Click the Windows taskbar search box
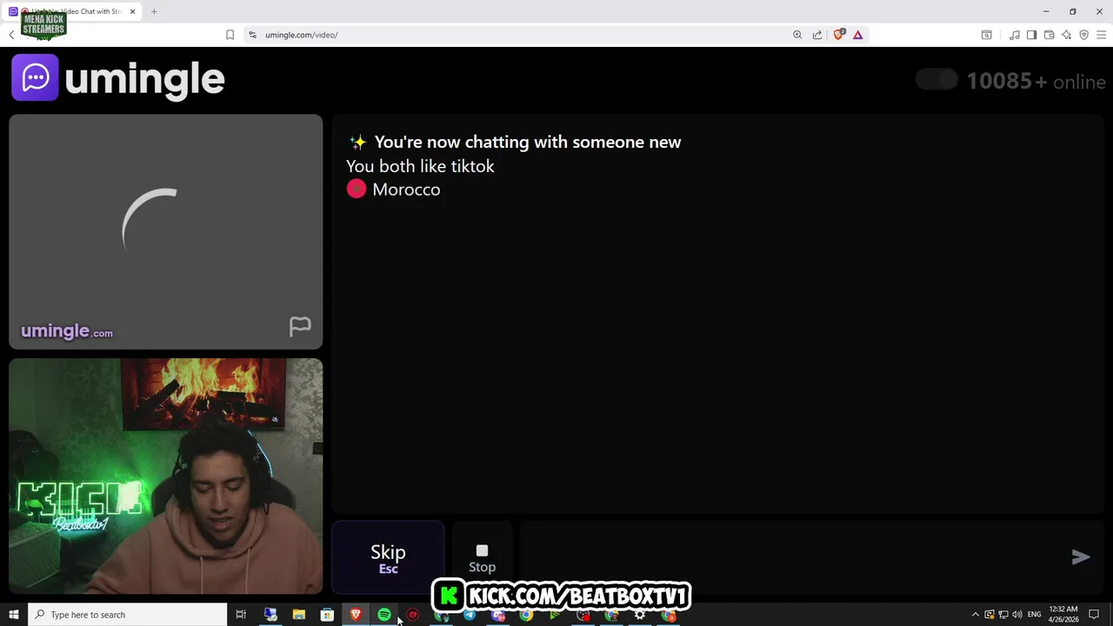The image size is (1113, 626). [128, 615]
